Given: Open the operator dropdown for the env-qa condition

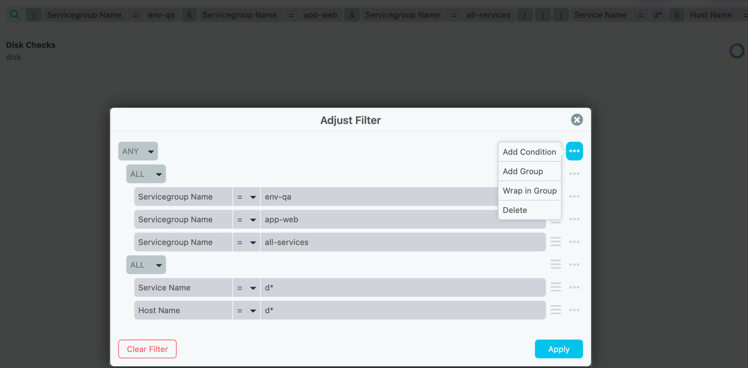Looking at the screenshot, I should 246,196.
